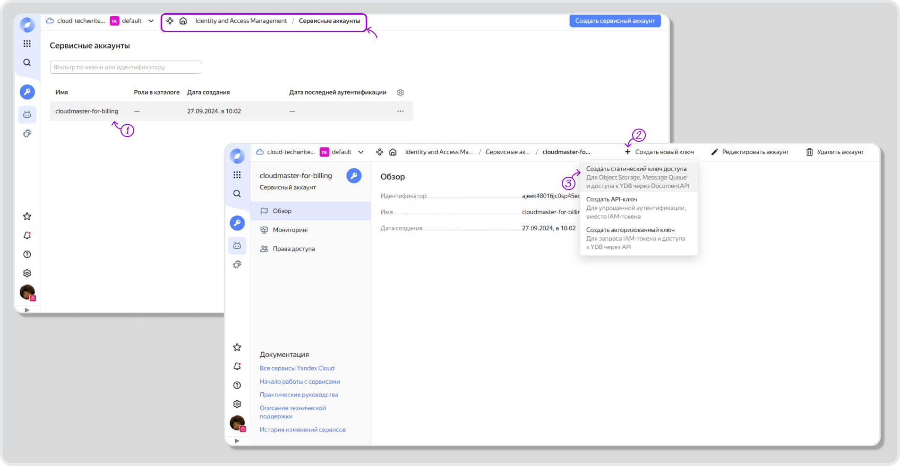The width and height of the screenshot is (900, 466).
Task: Click the help question mark in front sidebar
Action: click(237, 385)
